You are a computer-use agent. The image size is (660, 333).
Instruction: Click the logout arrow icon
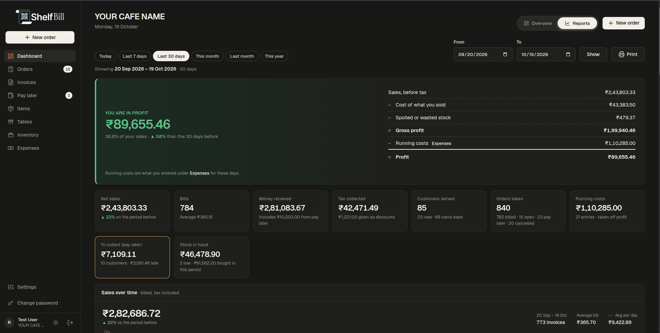tap(70, 323)
